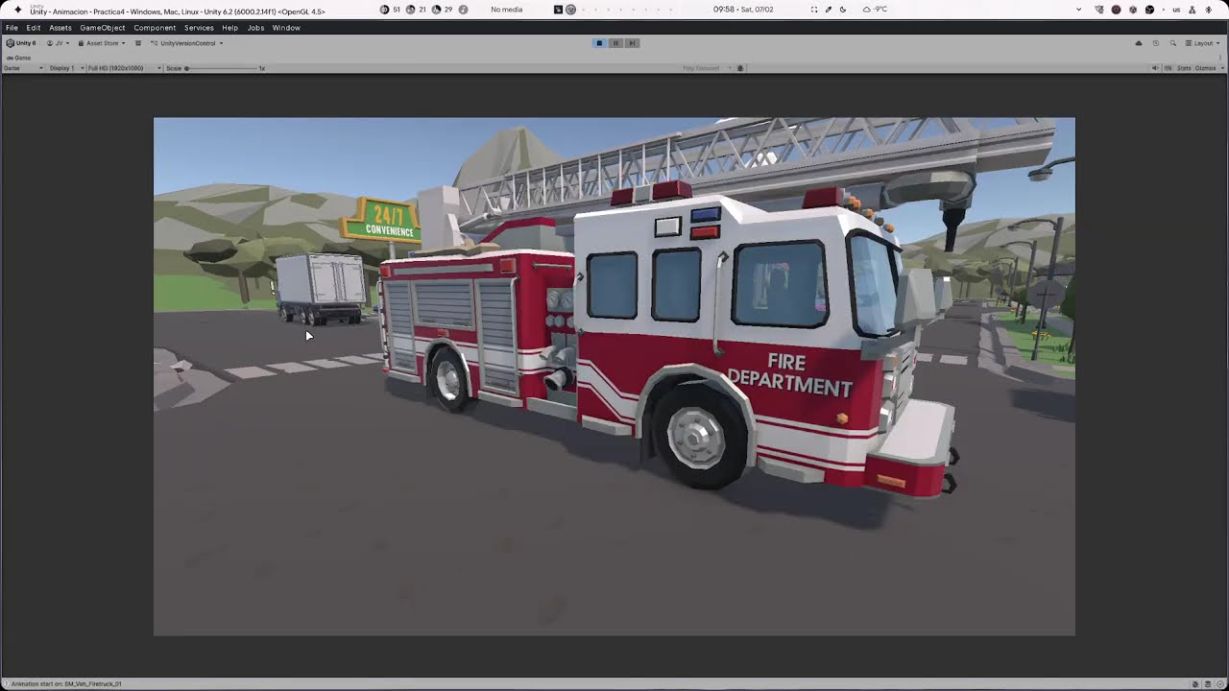The image size is (1229, 691).
Task: Open the Window menu
Action: (x=286, y=28)
